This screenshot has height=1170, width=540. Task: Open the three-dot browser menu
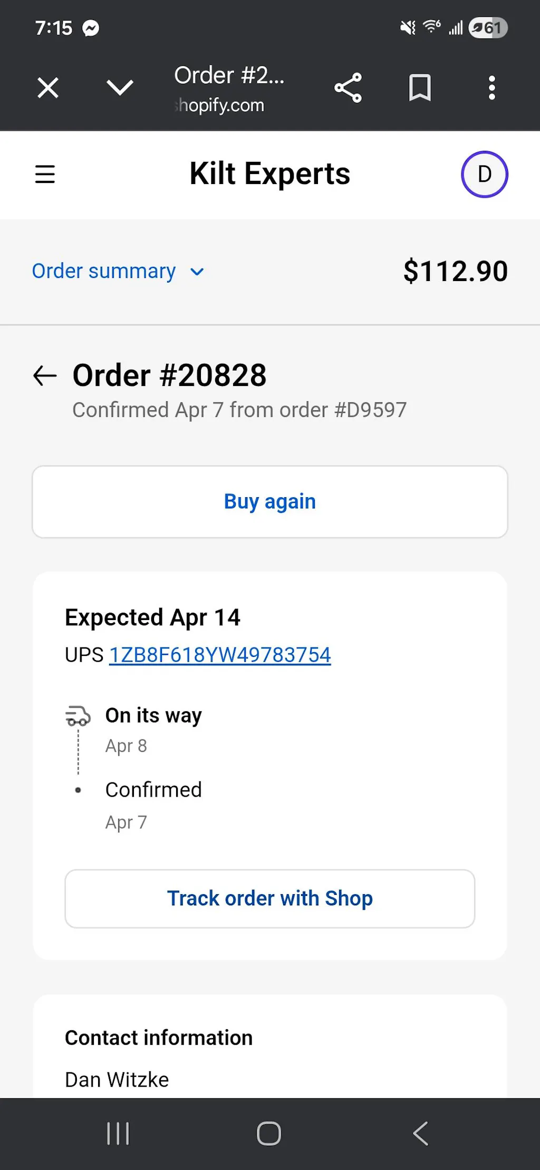click(491, 88)
